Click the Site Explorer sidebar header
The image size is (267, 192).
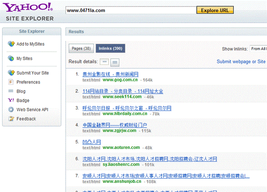[x=32, y=31]
